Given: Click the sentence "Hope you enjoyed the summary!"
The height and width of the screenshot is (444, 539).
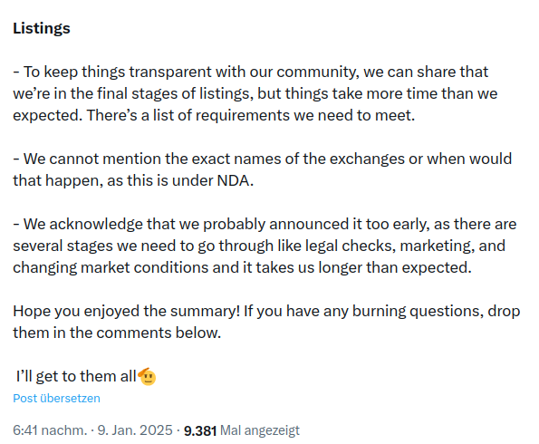Looking at the screenshot, I should tap(127, 311).
